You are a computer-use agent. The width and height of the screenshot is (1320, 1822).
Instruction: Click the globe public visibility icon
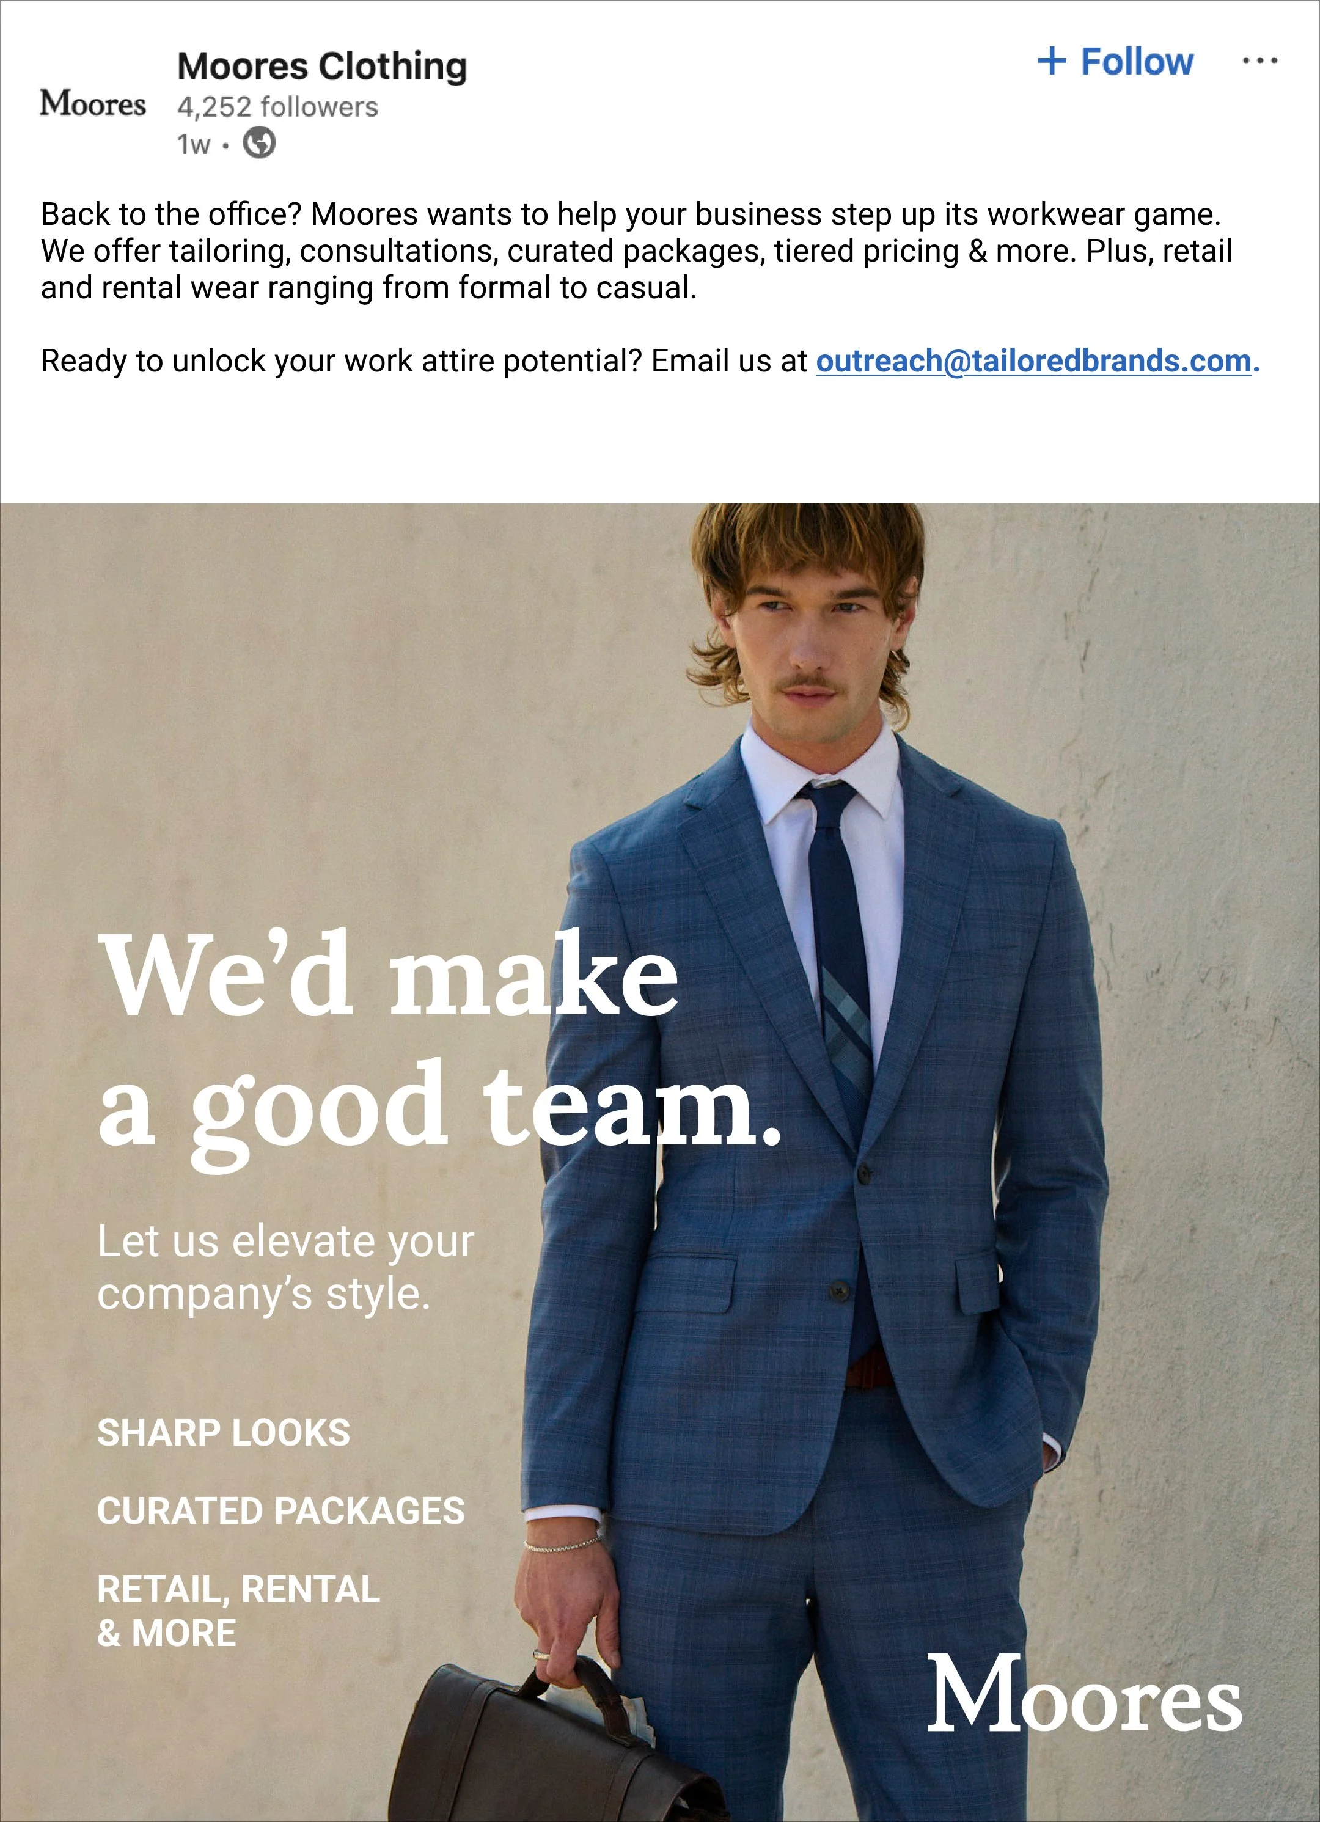[x=260, y=143]
